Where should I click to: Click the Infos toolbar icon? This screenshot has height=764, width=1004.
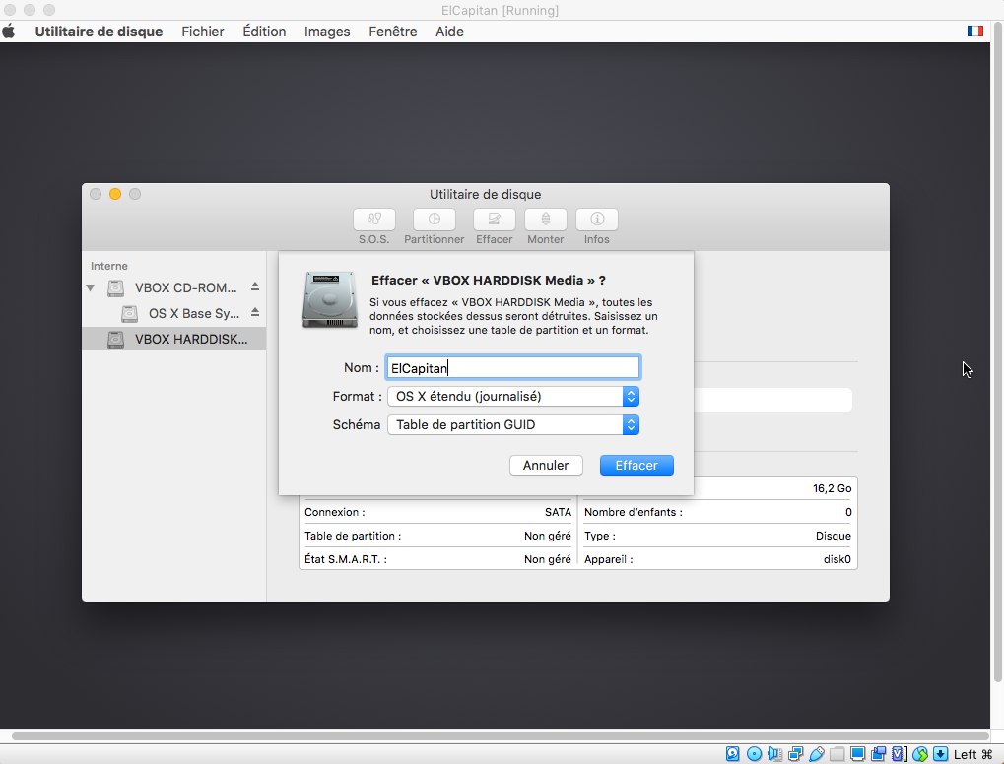(597, 220)
